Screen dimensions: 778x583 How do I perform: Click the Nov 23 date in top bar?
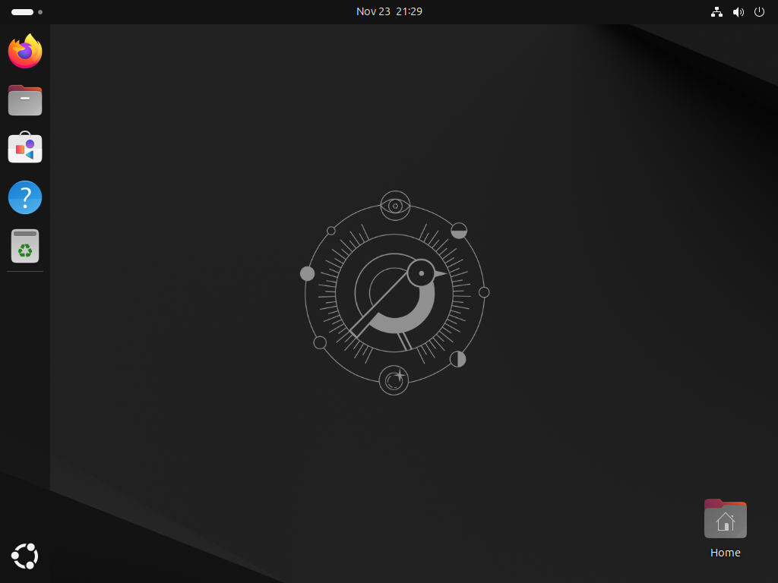pyautogui.click(x=372, y=11)
